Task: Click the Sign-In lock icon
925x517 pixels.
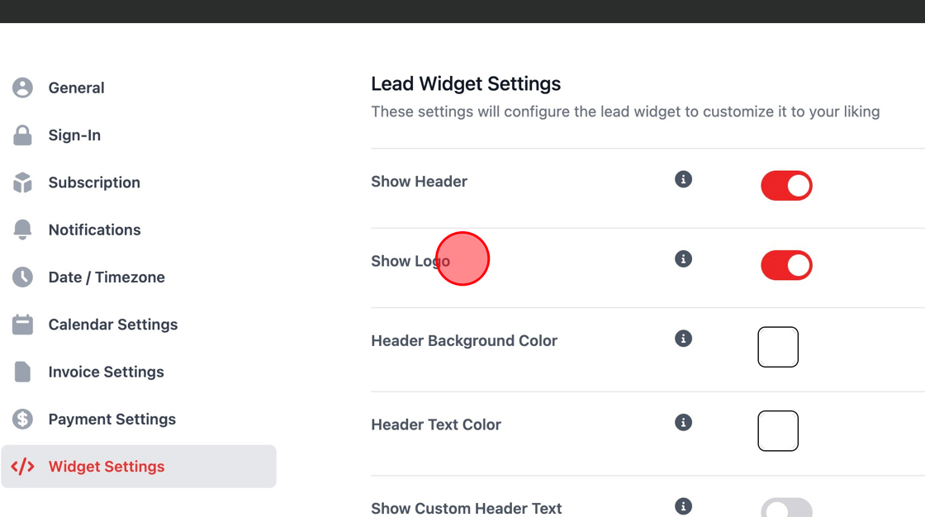Action: tap(22, 135)
